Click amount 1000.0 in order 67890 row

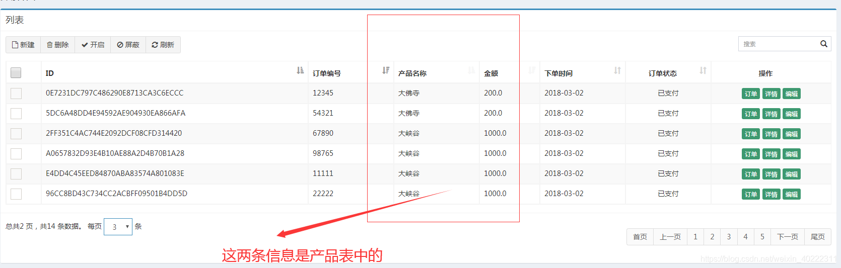pyautogui.click(x=495, y=133)
